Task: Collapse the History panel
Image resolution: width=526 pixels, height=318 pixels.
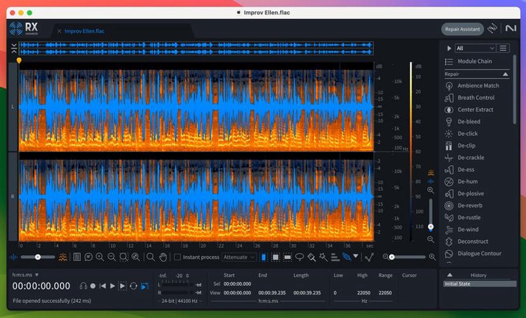Action: coord(450,275)
